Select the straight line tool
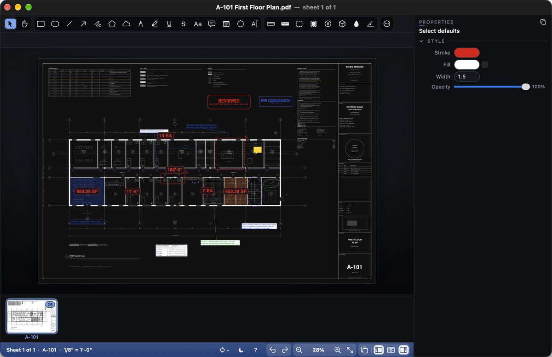Viewport: 552px width, 357px height. [69, 24]
